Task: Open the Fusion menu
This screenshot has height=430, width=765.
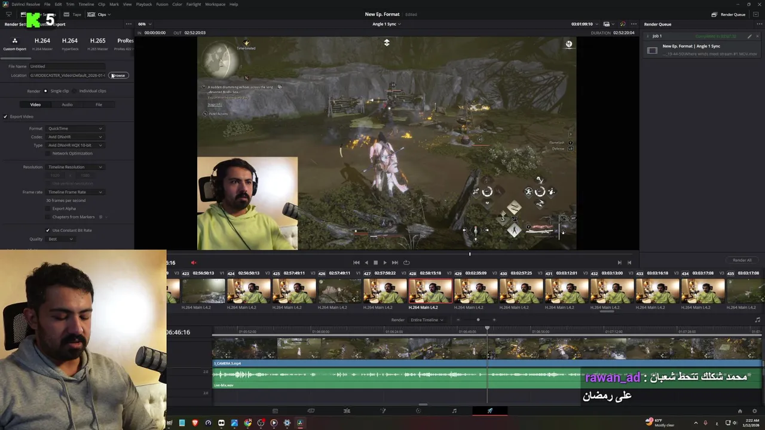Action: [x=162, y=4]
